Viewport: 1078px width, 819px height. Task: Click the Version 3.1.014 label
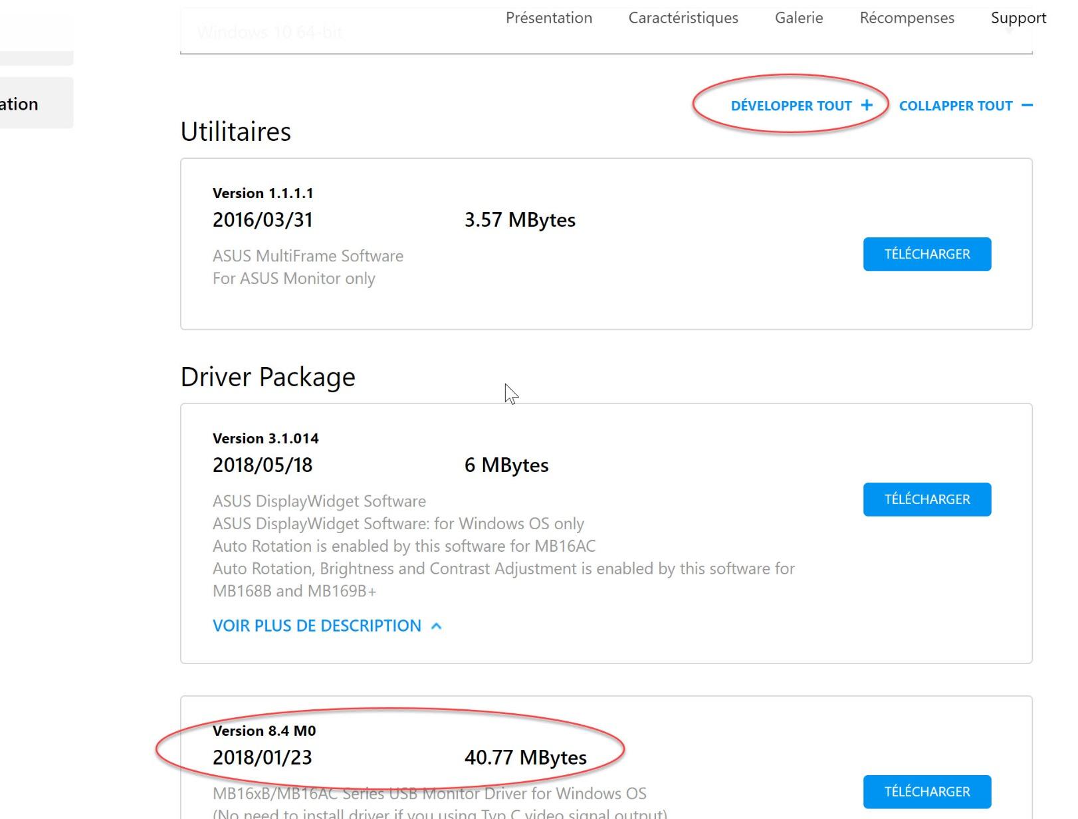click(x=265, y=439)
